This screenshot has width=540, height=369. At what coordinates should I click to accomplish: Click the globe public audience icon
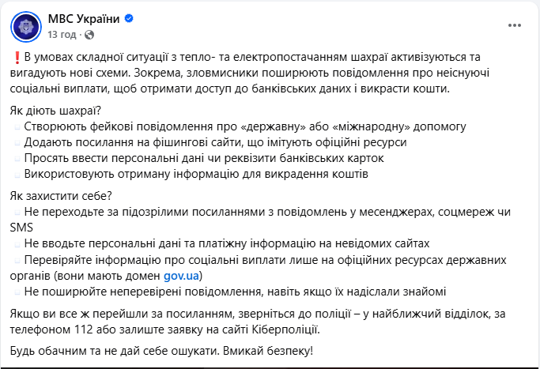click(88, 35)
